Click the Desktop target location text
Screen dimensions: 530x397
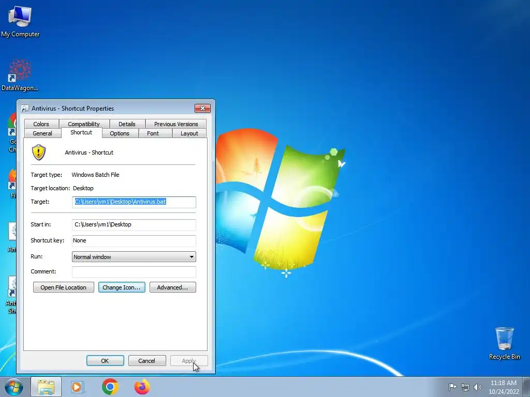pyautogui.click(x=83, y=188)
